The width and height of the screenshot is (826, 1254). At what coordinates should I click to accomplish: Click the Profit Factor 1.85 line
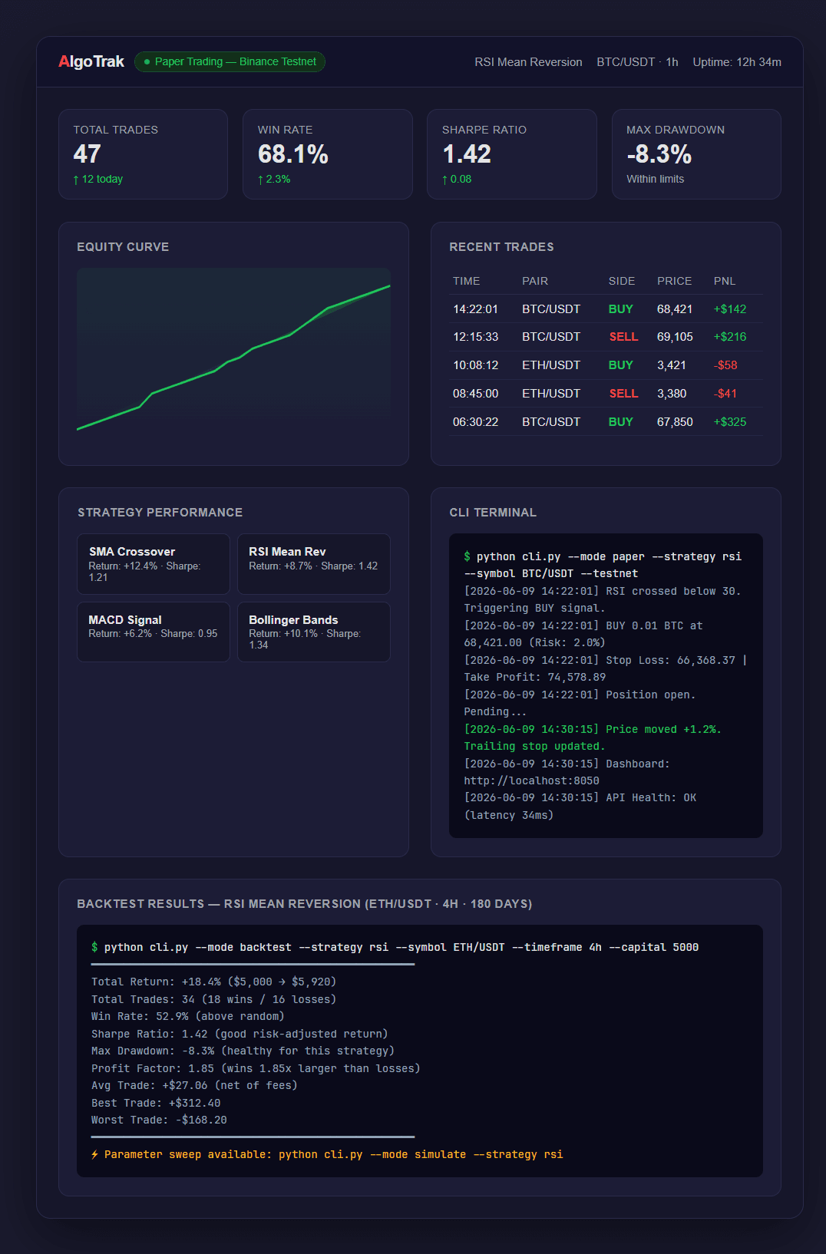coord(256,1068)
